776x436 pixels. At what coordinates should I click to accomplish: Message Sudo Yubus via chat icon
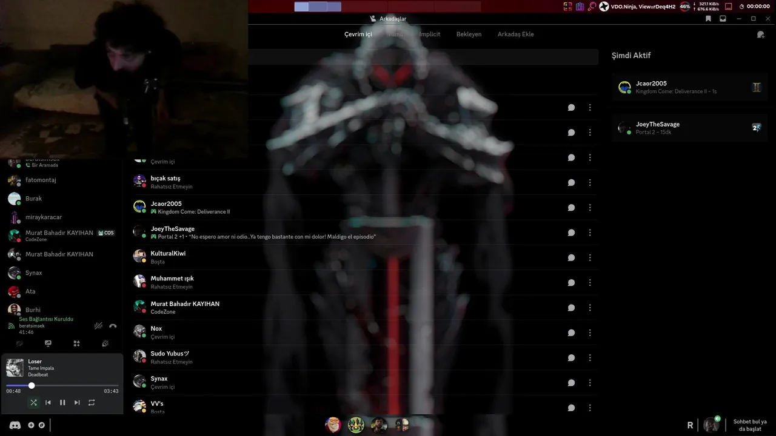coord(571,358)
